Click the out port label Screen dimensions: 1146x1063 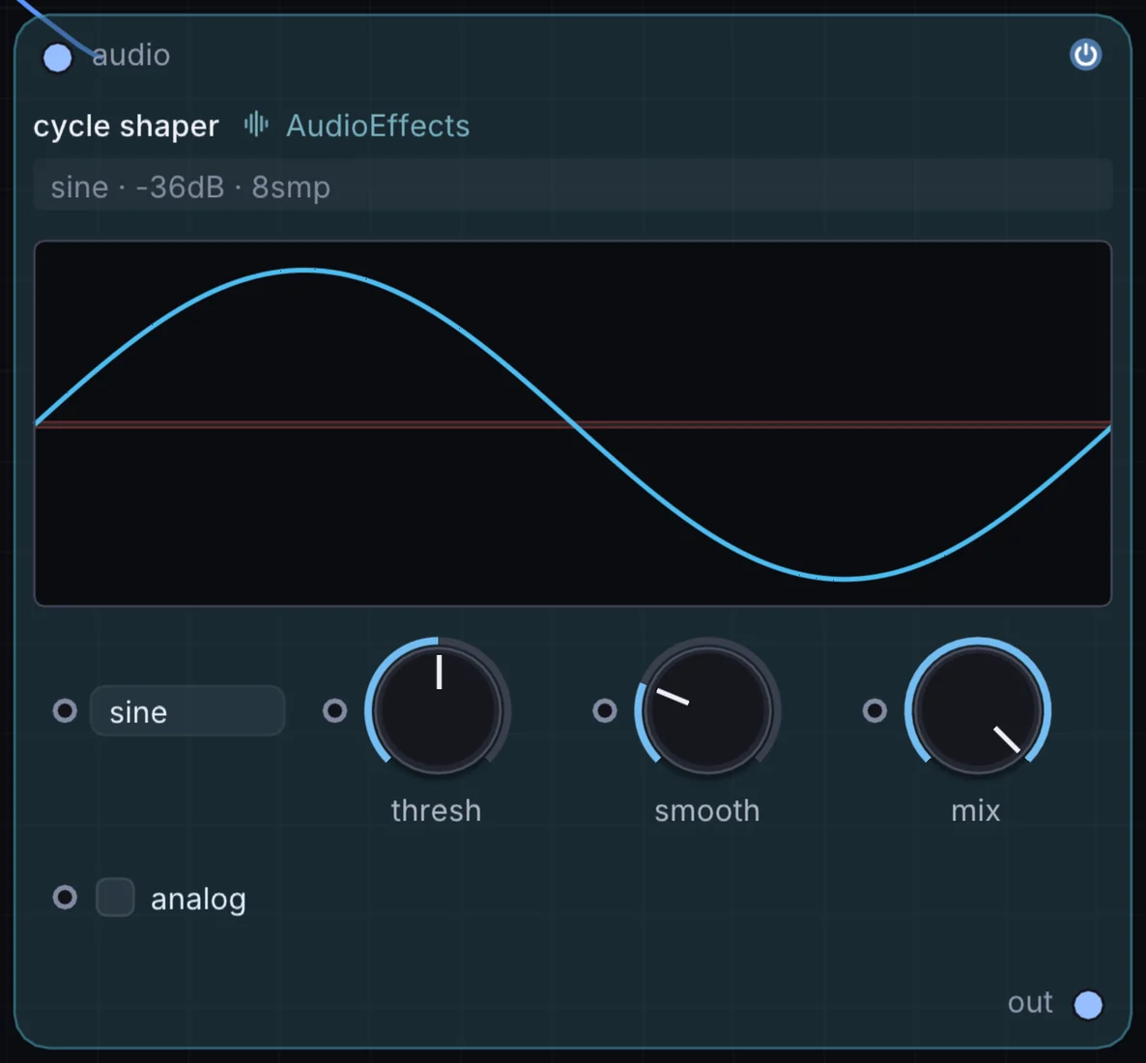pos(1030,1002)
